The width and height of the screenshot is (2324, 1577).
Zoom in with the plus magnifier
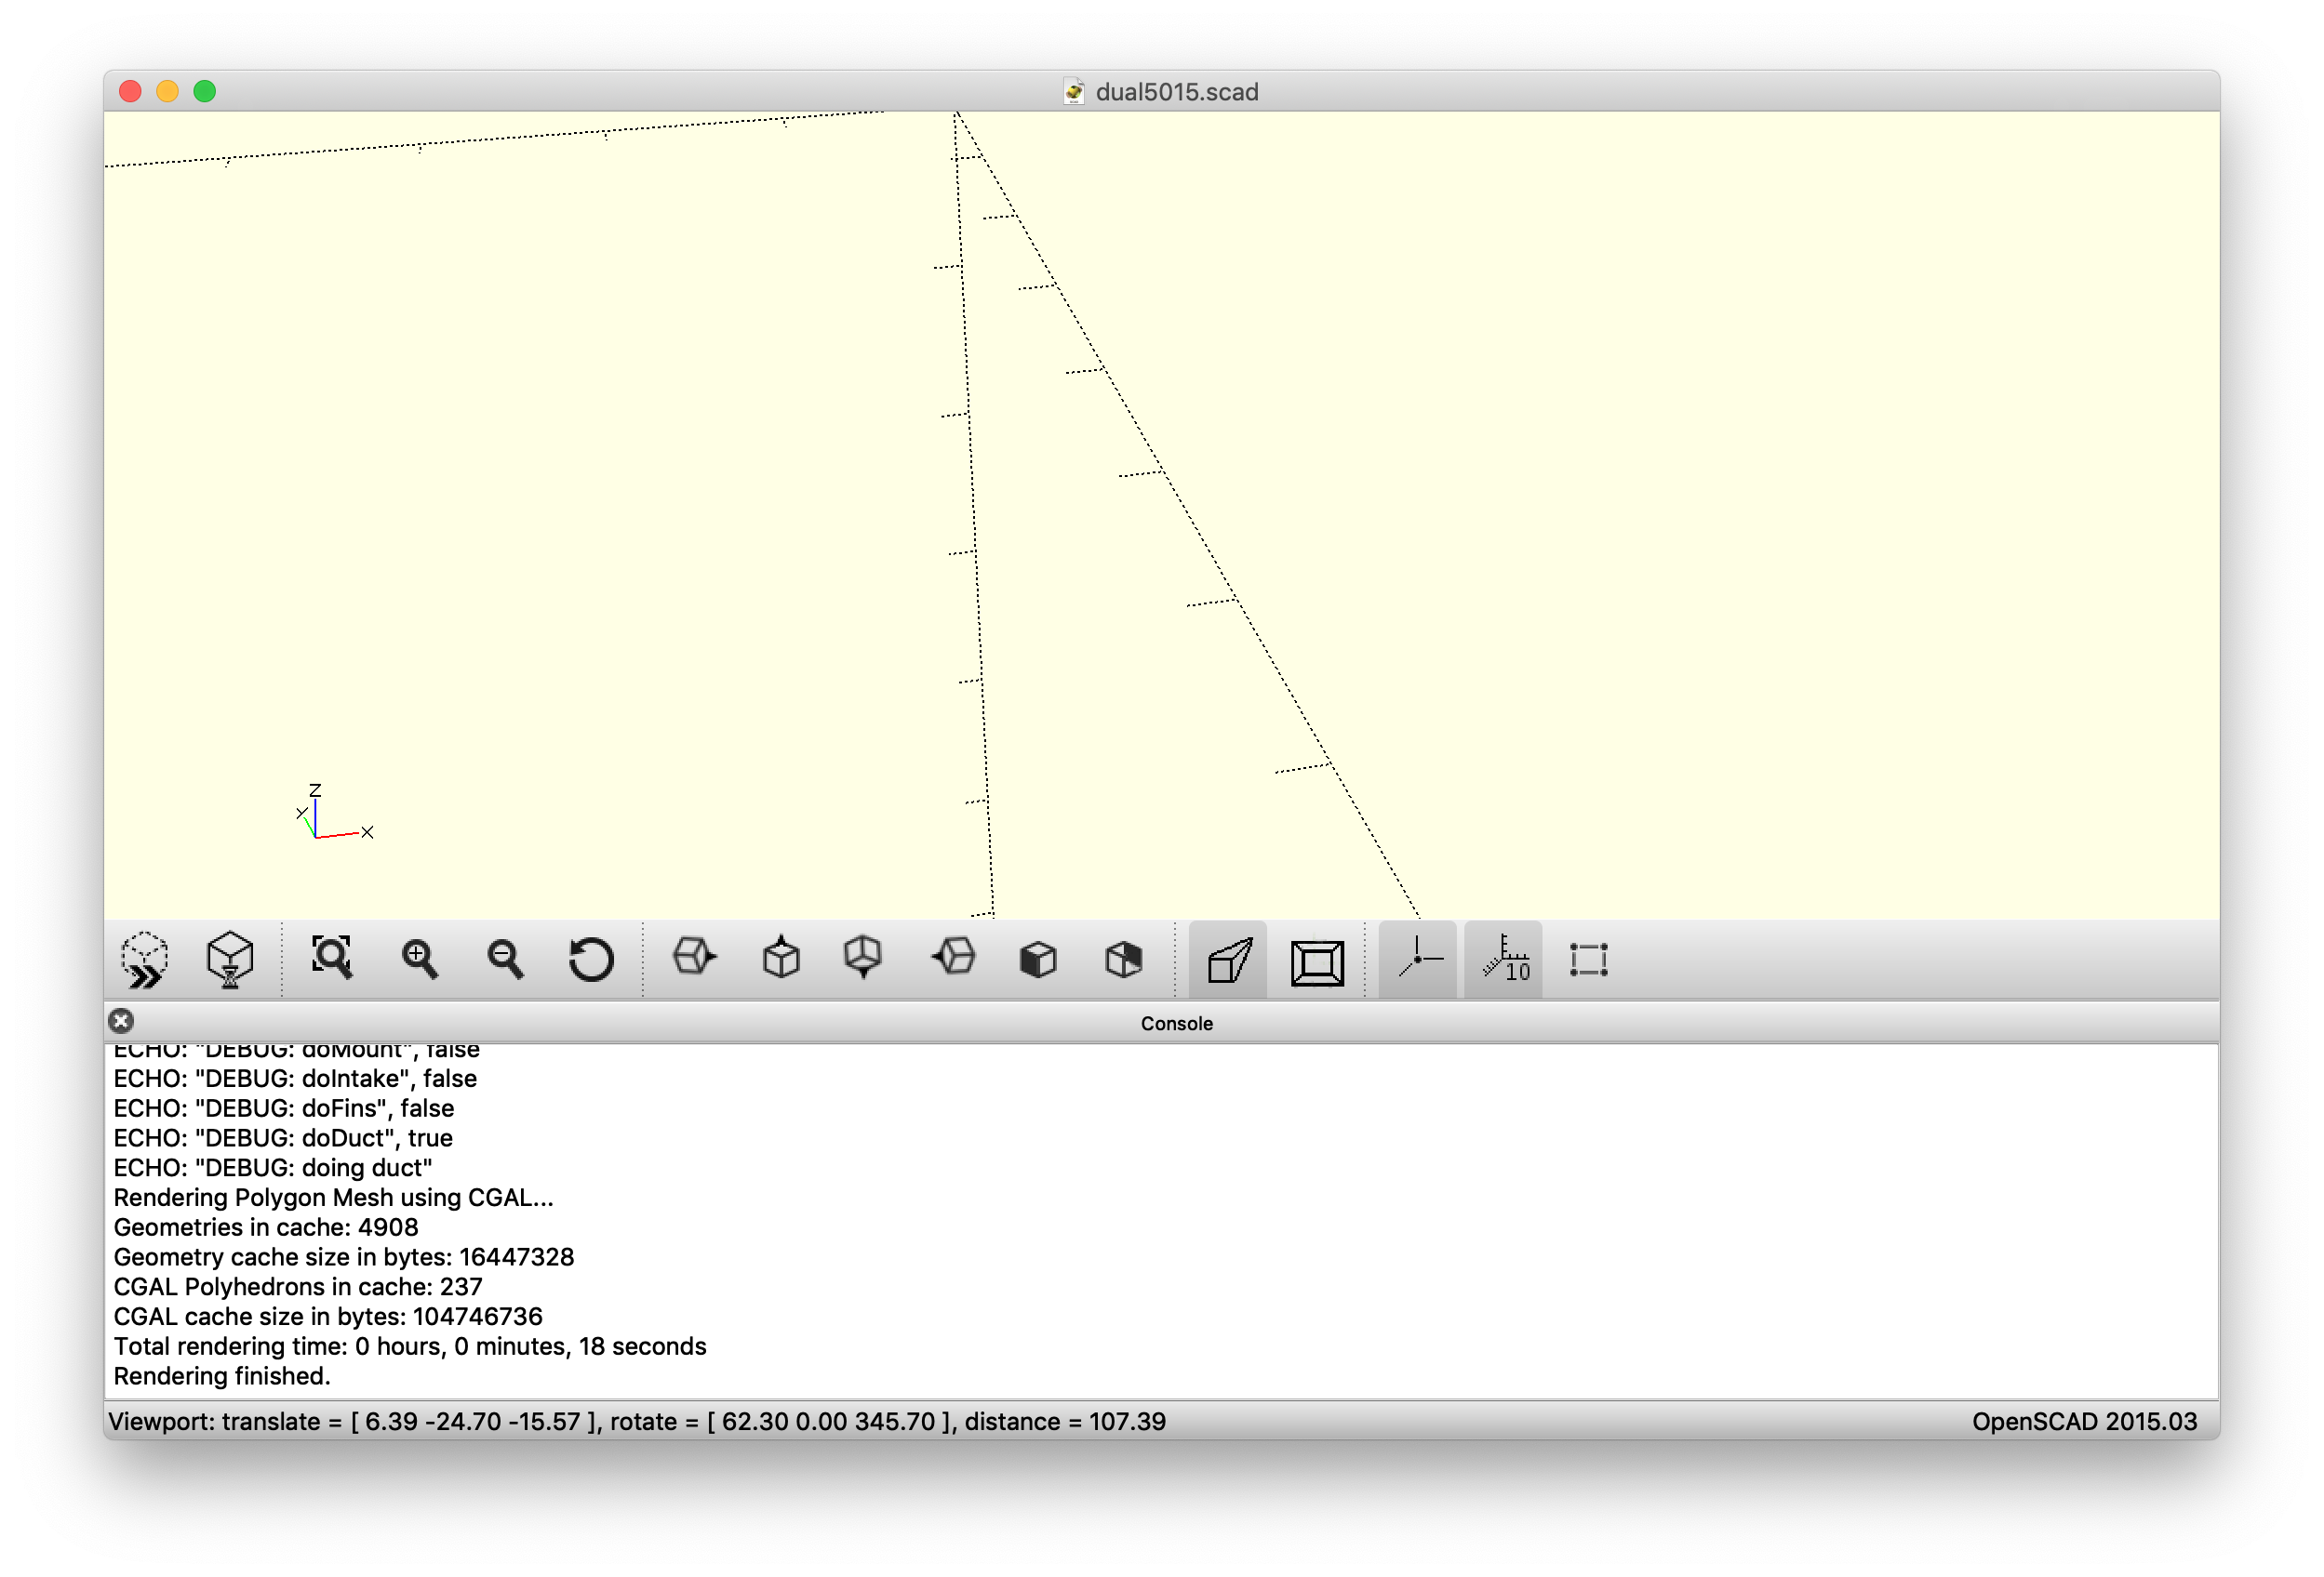click(419, 960)
